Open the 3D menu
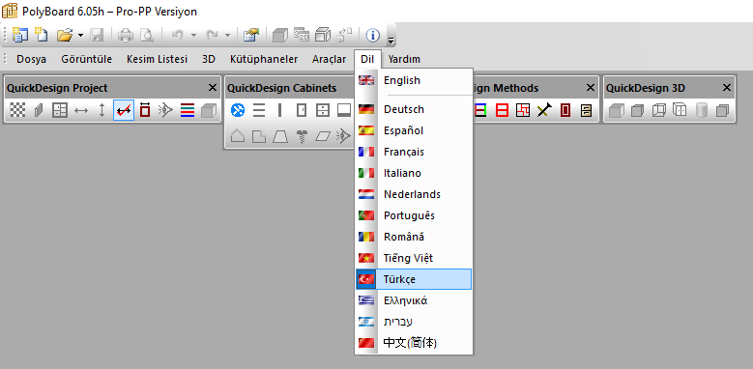The width and height of the screenshot is (753, 369). click(209, 59)
